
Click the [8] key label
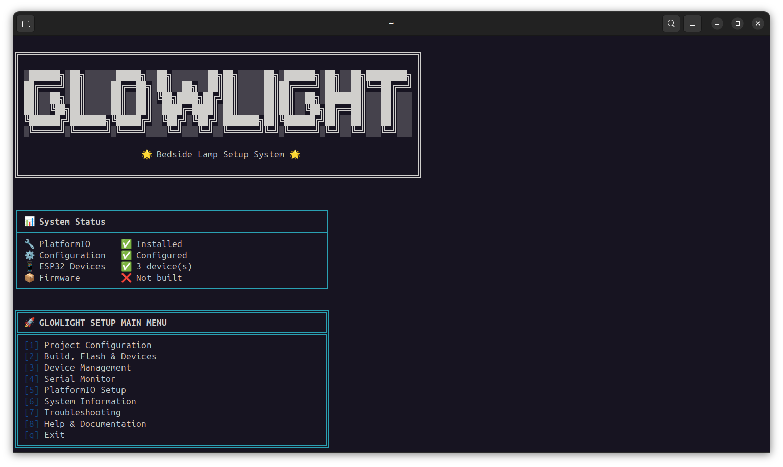(32, 424)
